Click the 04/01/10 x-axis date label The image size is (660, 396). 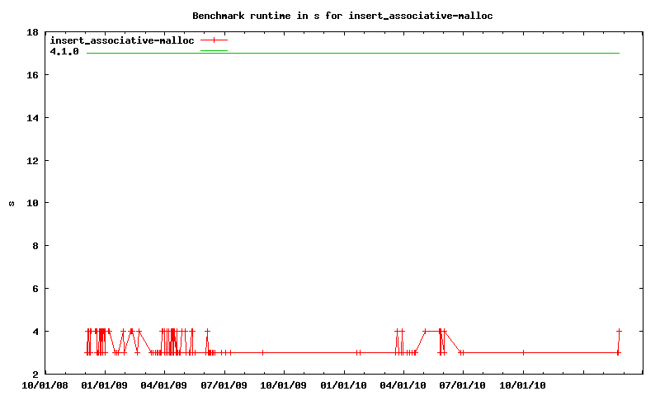point(403,384)
